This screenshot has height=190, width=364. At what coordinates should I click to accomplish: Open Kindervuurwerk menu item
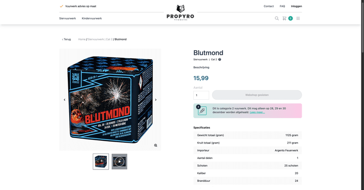coord(92,18)
